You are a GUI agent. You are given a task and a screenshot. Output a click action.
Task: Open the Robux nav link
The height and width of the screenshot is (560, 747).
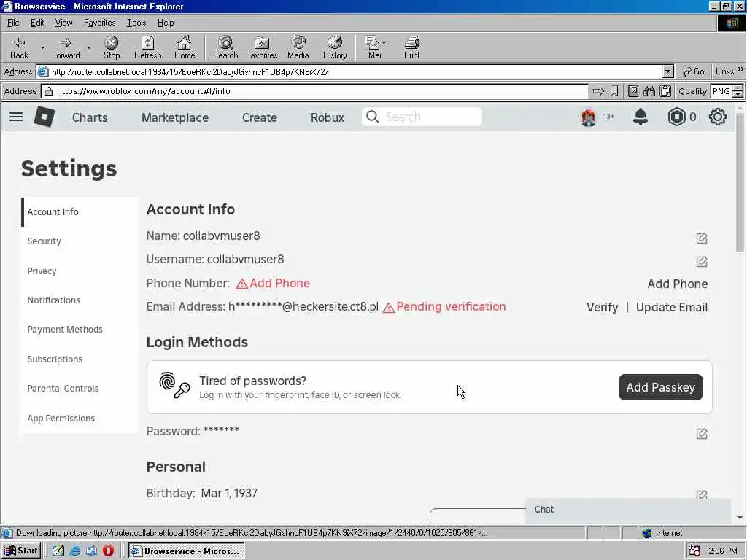click(x=328, y=117)
